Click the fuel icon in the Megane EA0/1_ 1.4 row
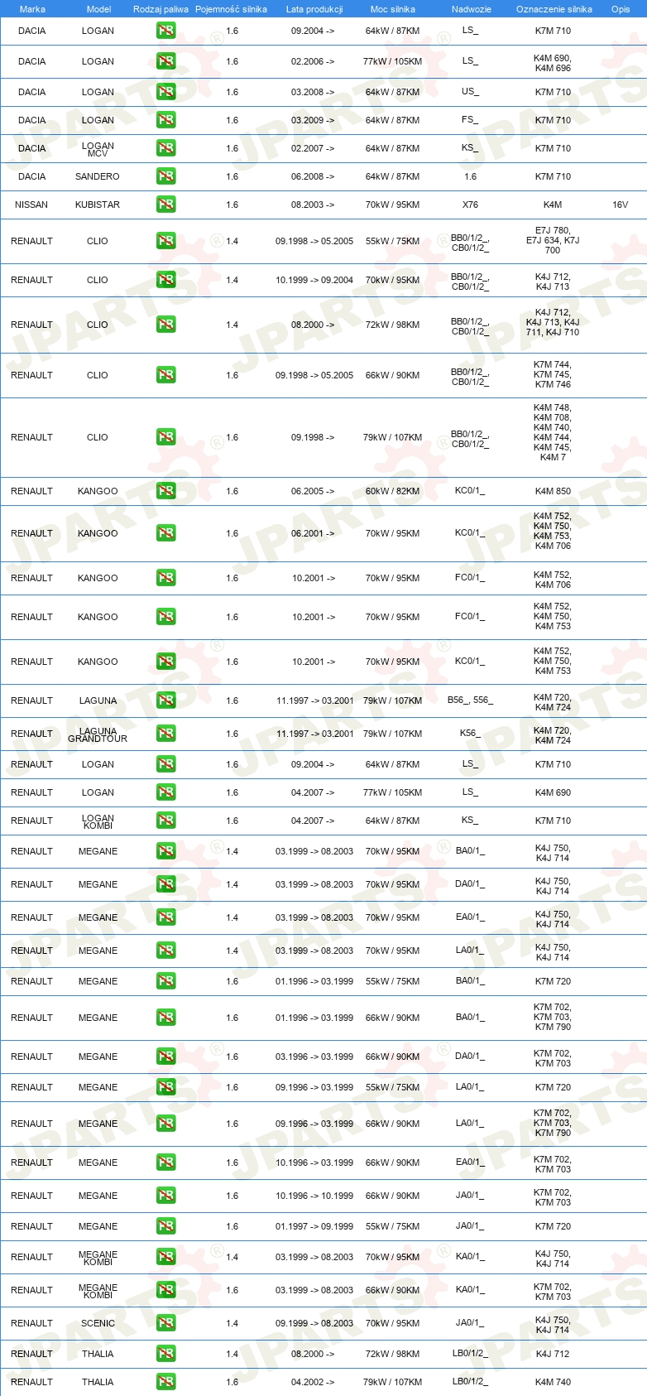647x1396 pixels. [165, 917]
